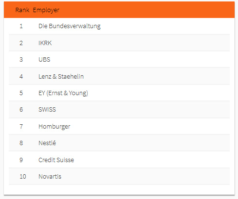The image size is (238, 199).
Task: Select the Nestlé row
Action: 119,143
